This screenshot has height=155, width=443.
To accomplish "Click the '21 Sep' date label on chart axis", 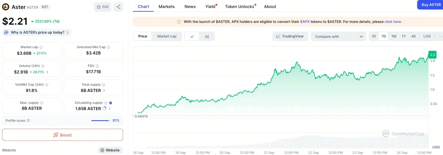I will pos(269,153).
